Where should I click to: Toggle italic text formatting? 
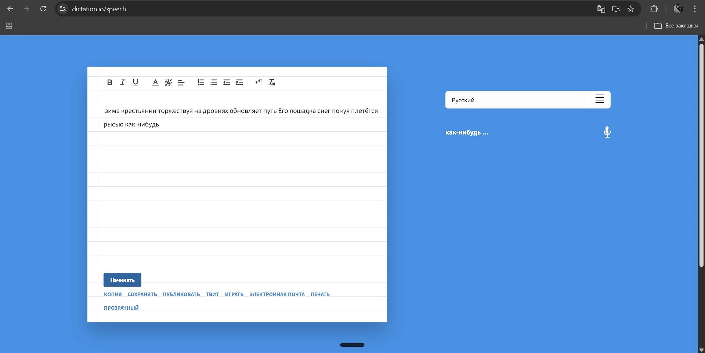pos(123,82)
